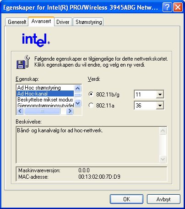Click the question mark help button
This screenshot has height=209, width=185.
[x=167, y=7]
